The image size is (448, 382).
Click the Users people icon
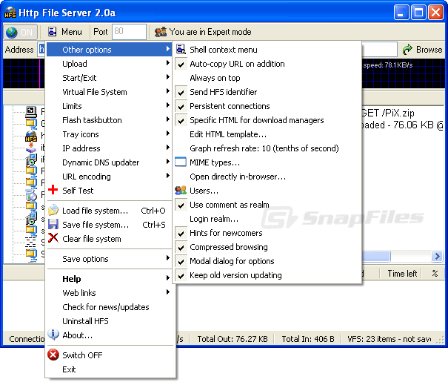(x=181, y=191)
